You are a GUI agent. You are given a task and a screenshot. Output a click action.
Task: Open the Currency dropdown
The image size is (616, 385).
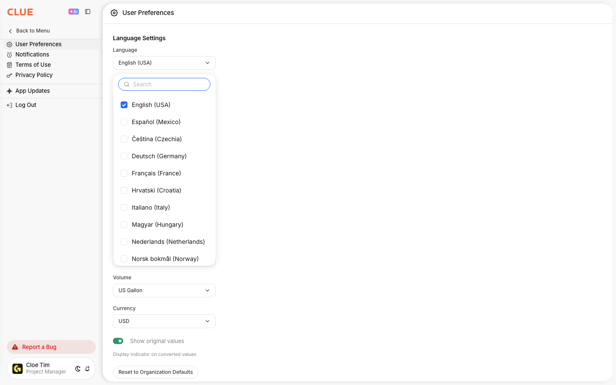click(164, 321)
